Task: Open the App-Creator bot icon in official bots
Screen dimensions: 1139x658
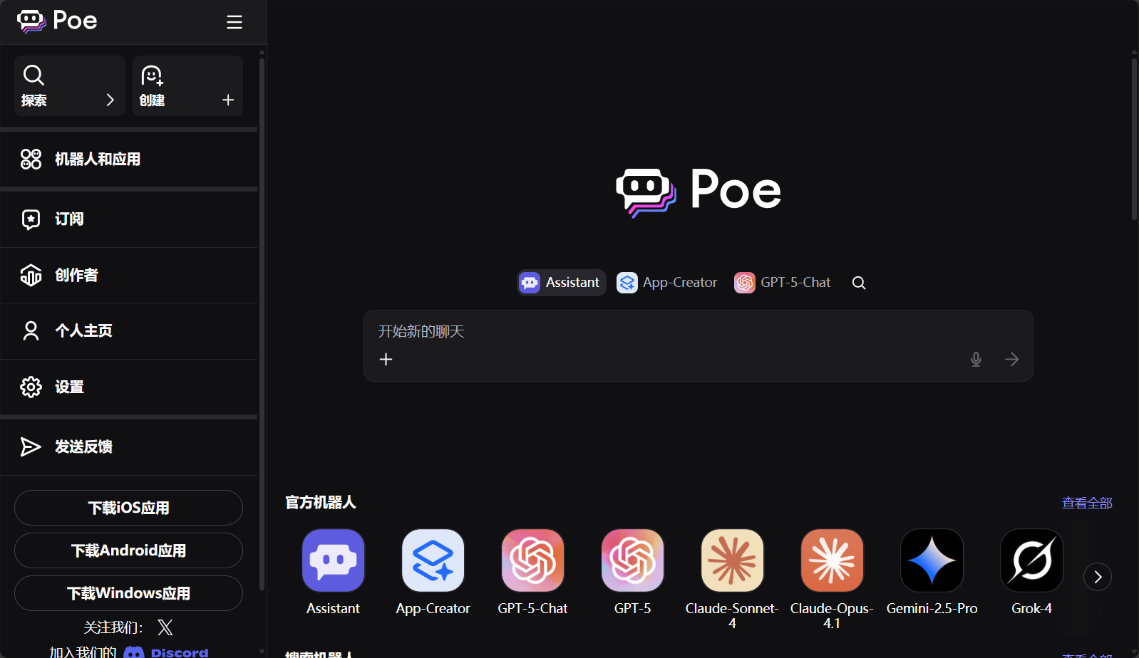Action: click(433, 560)
